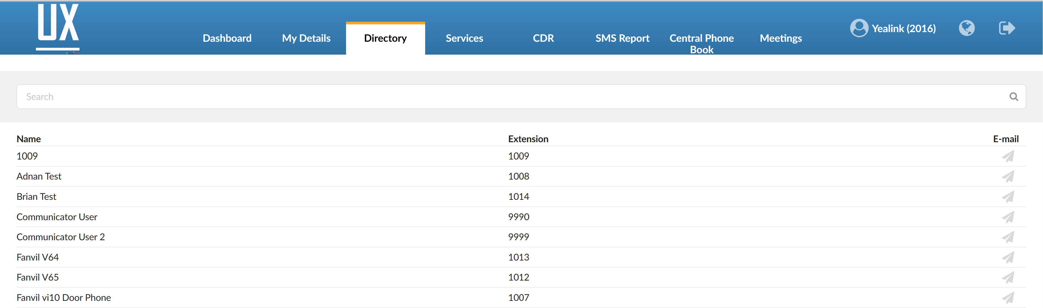Open the Services tab
This screenshot has height=308, width=1043.
pos(464,38)
